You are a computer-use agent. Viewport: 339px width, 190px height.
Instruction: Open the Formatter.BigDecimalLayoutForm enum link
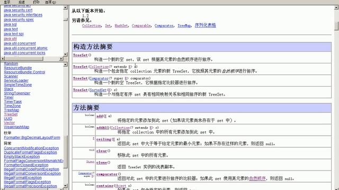click(32, 138)
